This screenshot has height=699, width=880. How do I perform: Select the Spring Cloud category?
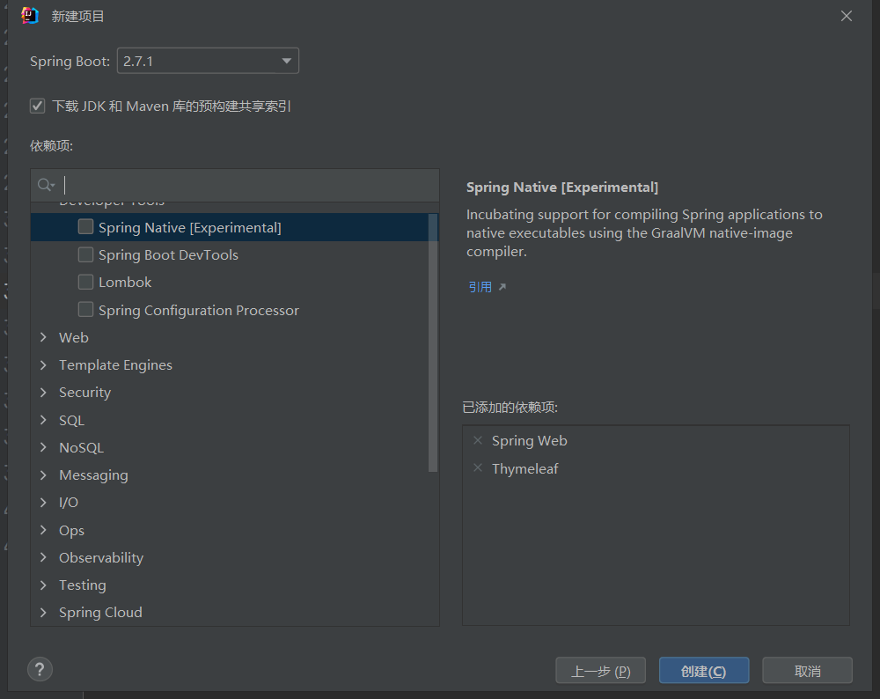click(100, 613)
